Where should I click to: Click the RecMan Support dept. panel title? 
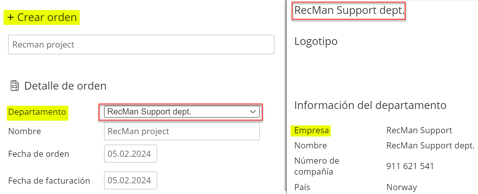(x=349, y=11)
